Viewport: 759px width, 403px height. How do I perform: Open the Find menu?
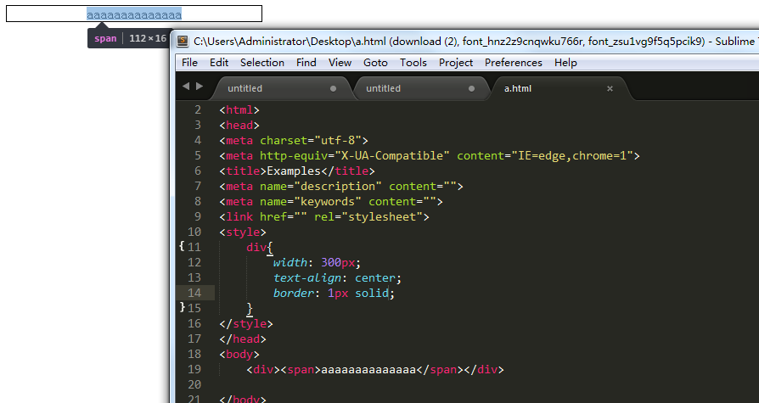[x=306, y=63]
